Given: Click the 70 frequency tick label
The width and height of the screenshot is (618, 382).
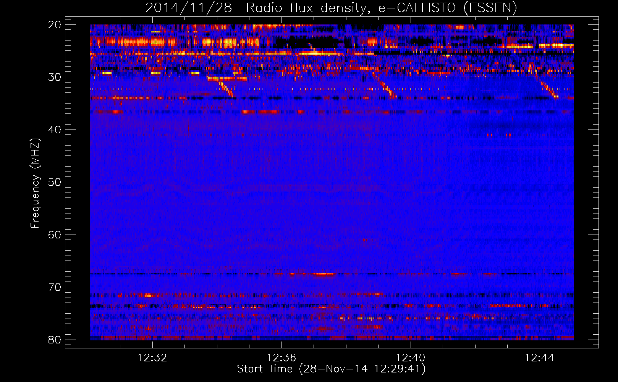Looking at the screenshot, I should pyautogui.click(x=55, y=287).
